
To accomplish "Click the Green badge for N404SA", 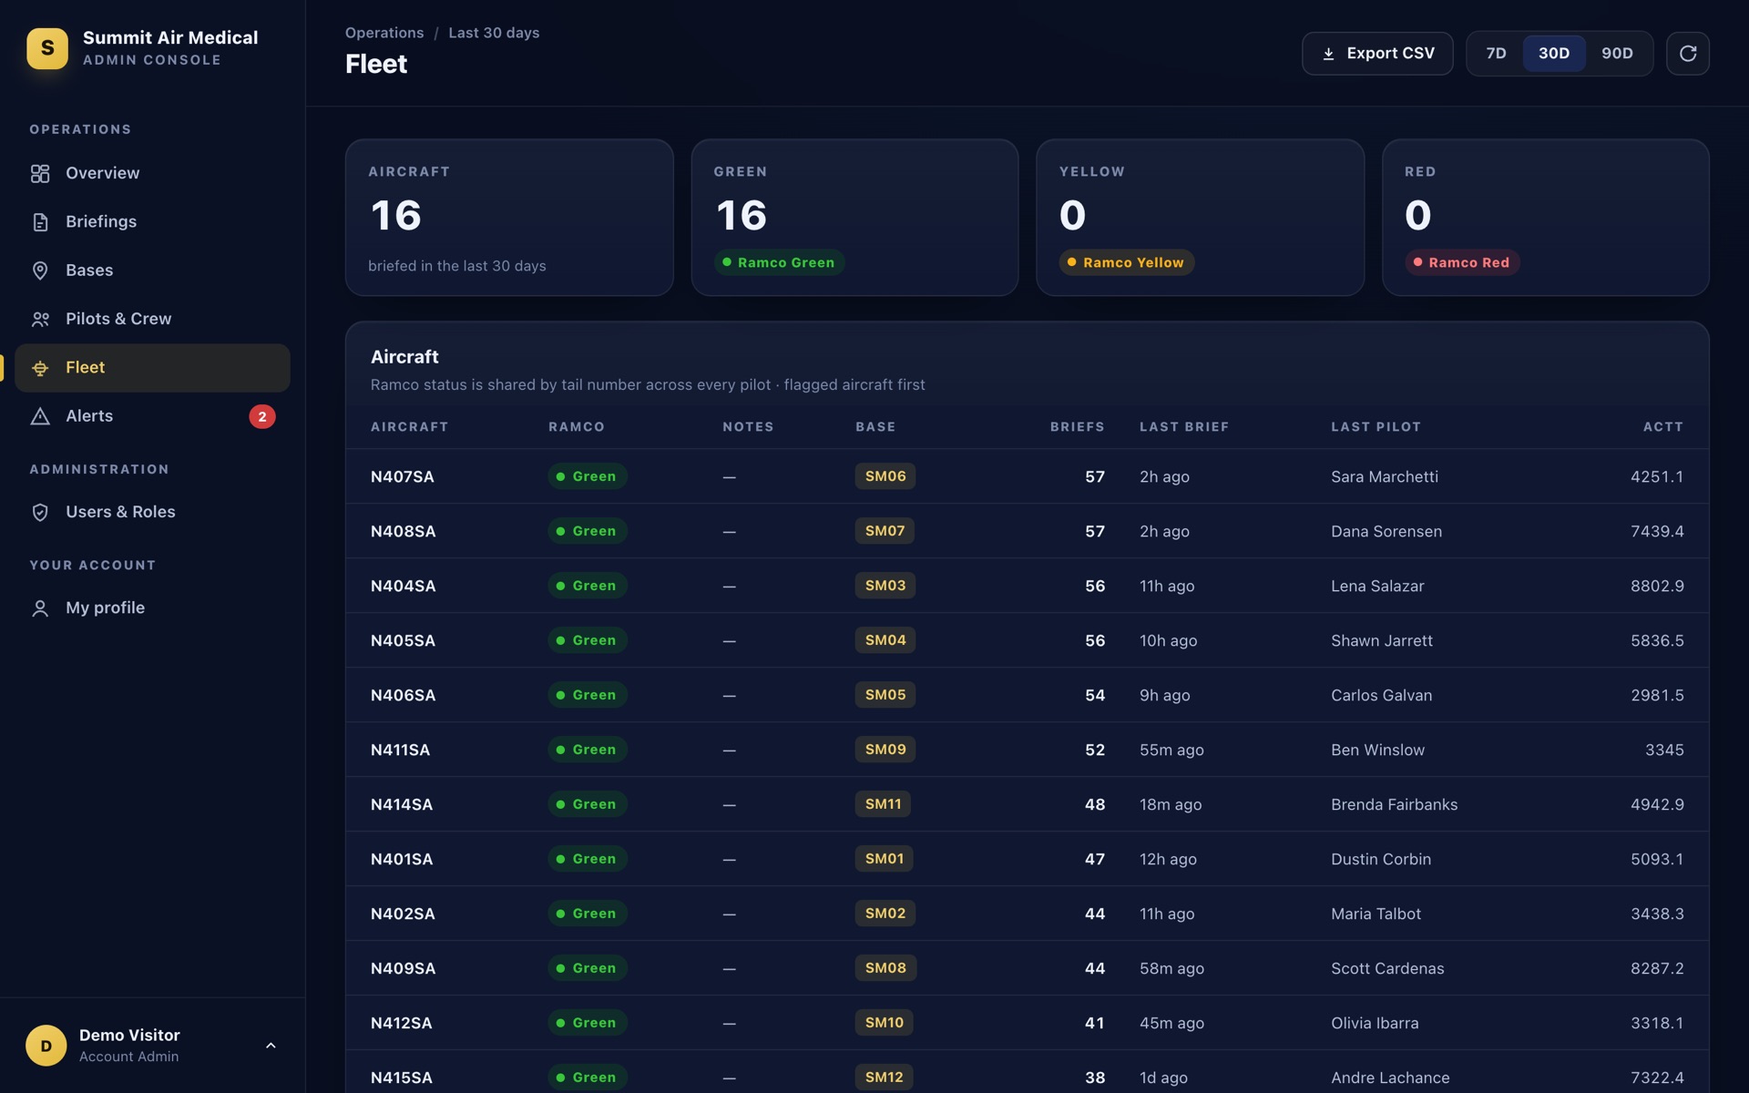I will coord(588,586).
